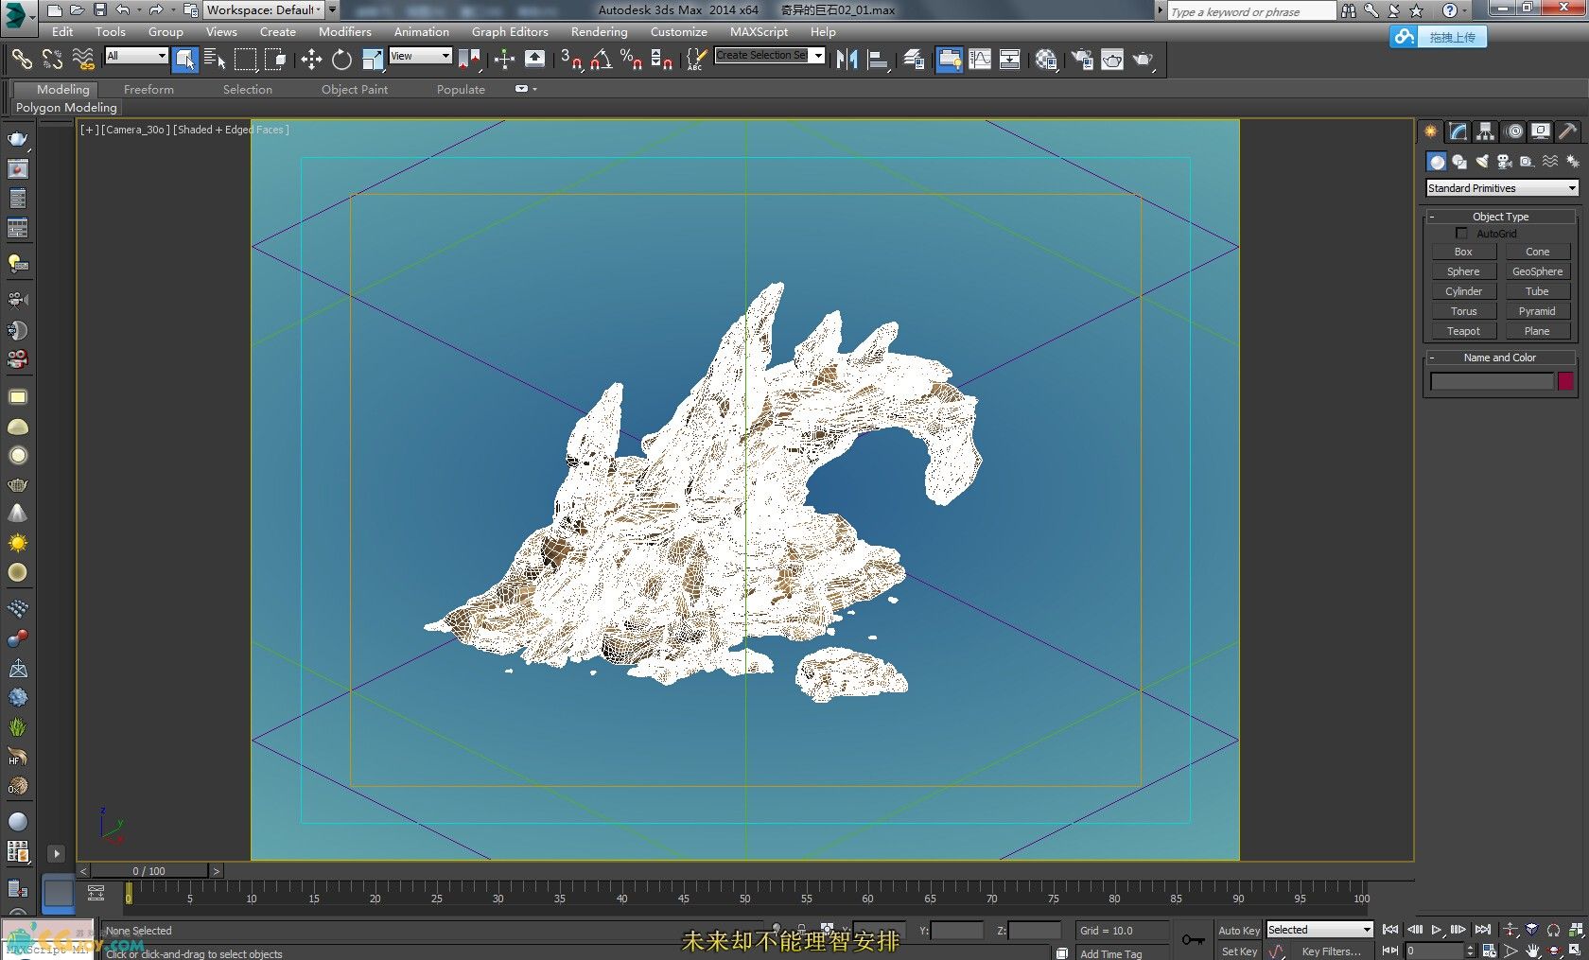Open Workspace Default dropdown

[x=264, y=10]
